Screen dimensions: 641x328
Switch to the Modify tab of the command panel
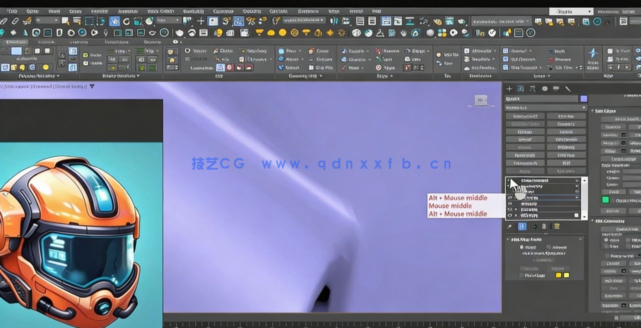point(521,88)
